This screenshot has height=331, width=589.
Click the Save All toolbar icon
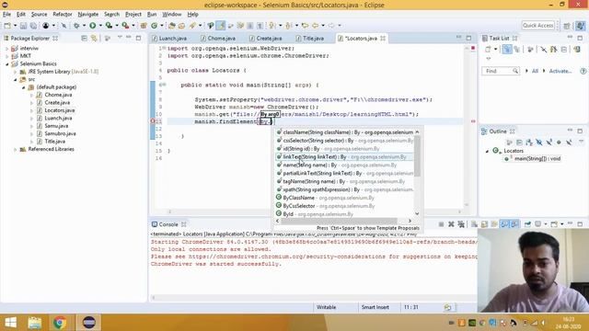33,26
